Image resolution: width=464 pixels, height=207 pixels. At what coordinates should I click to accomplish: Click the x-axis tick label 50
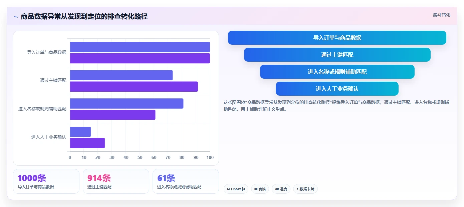[140, 157]
